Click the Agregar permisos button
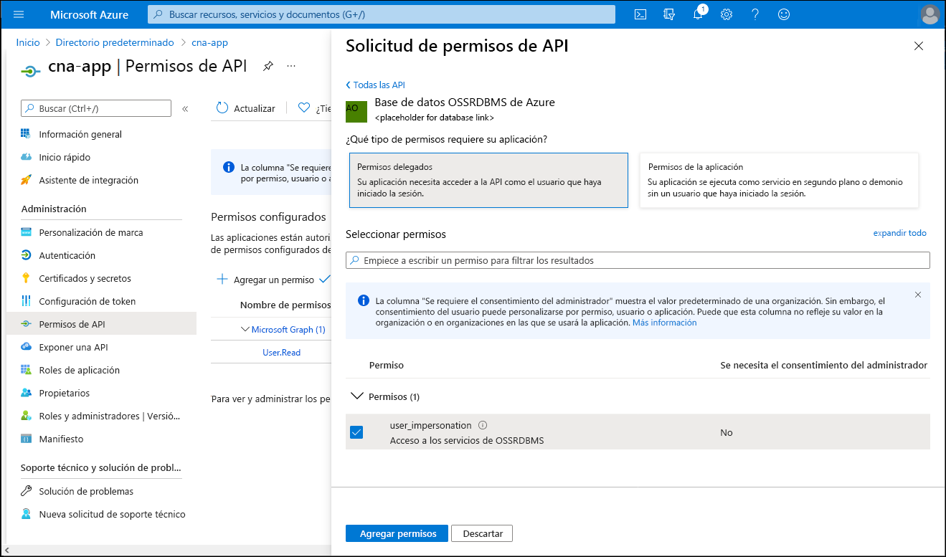The height and width of the screenshot is (557, 946). [x=397, y=533]
